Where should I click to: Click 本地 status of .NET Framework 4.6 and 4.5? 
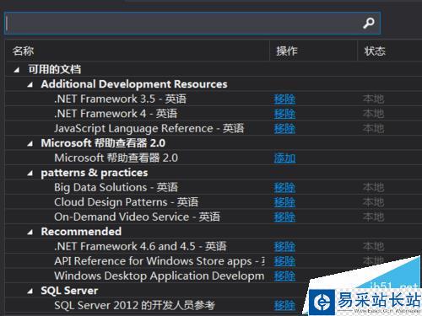[373, 247]
